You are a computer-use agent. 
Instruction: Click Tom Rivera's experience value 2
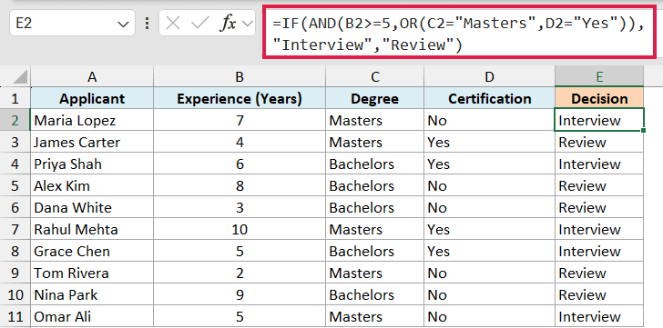(x=240, y=273)
